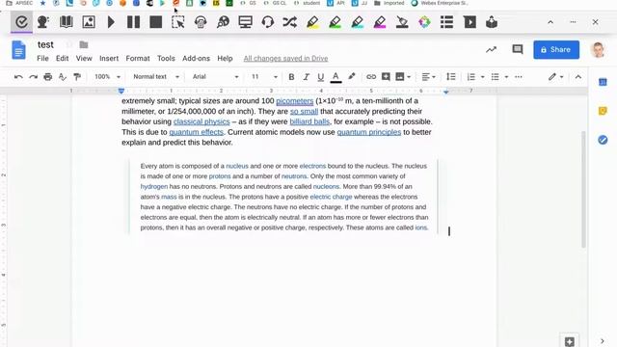Image resolution: width=617 pixels, height=347 pixels.
Task: Open the dictionary book icon
Action: pos(67,22)
